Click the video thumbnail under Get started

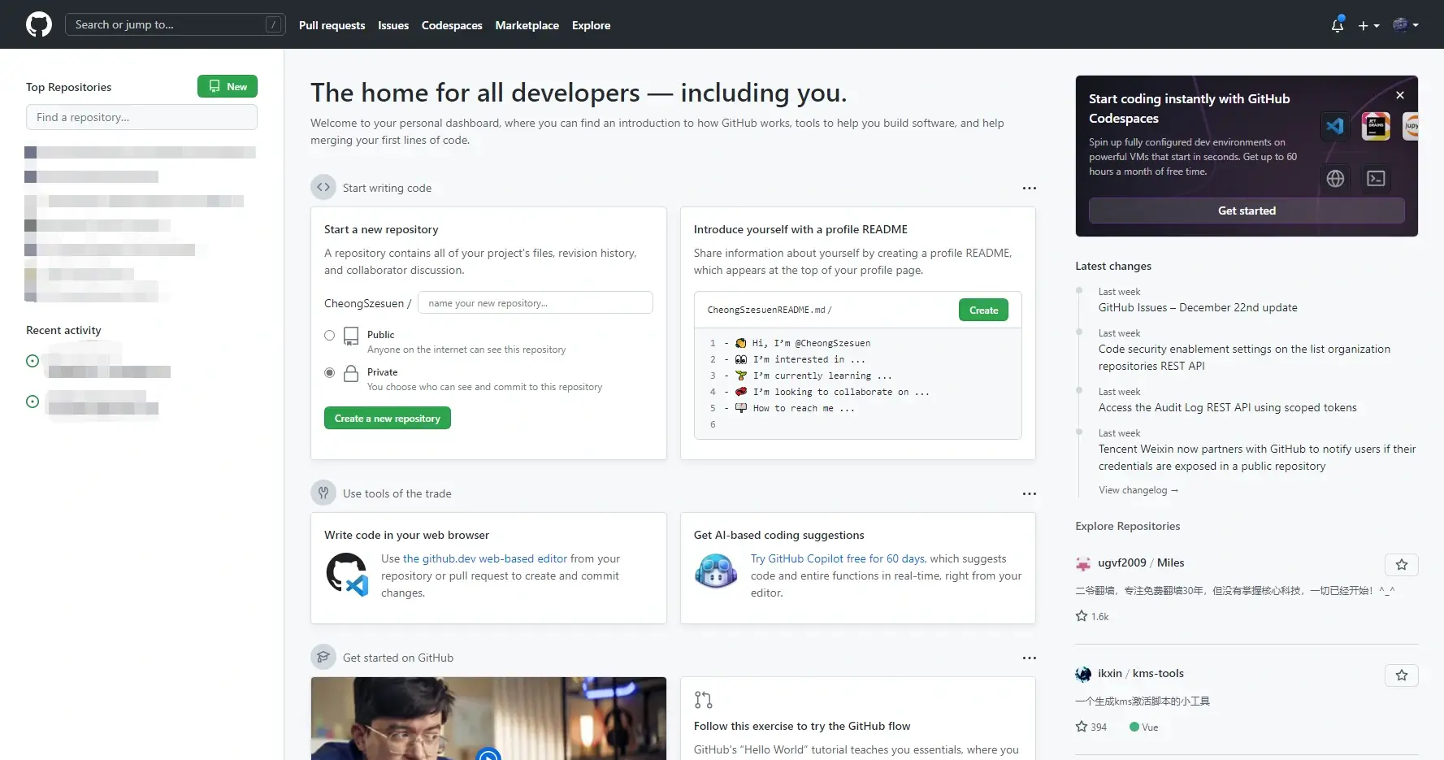coord(488,719)
